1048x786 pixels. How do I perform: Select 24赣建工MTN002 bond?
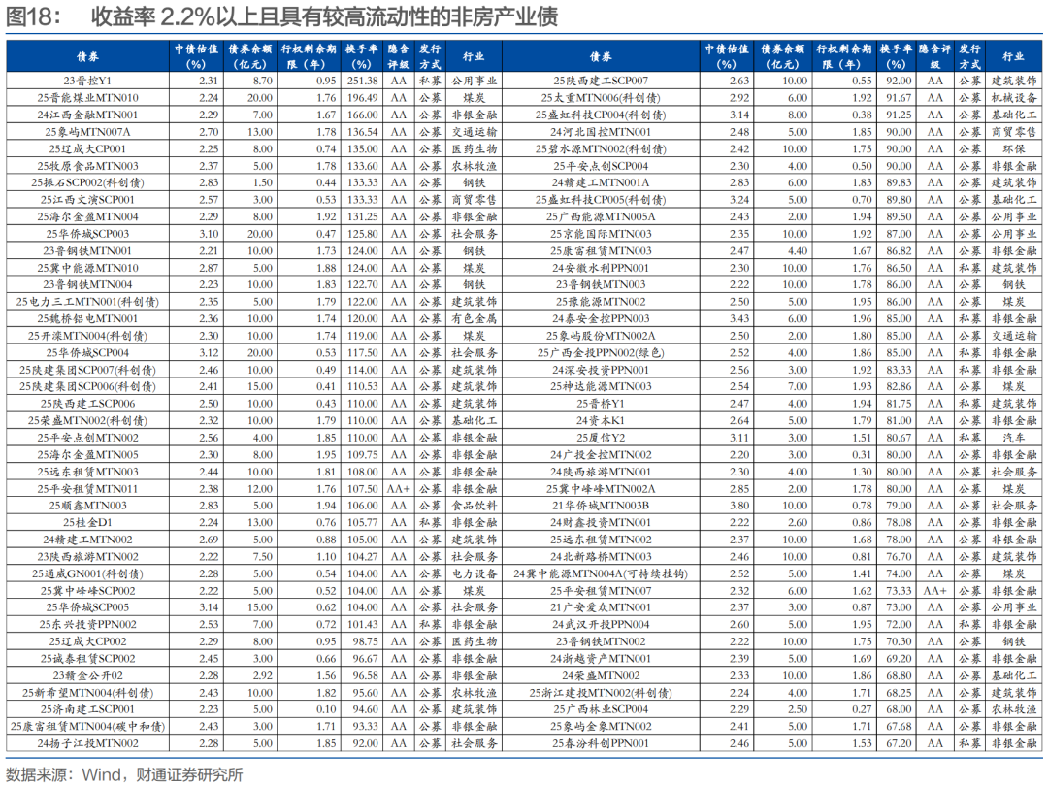coord(87,540)
